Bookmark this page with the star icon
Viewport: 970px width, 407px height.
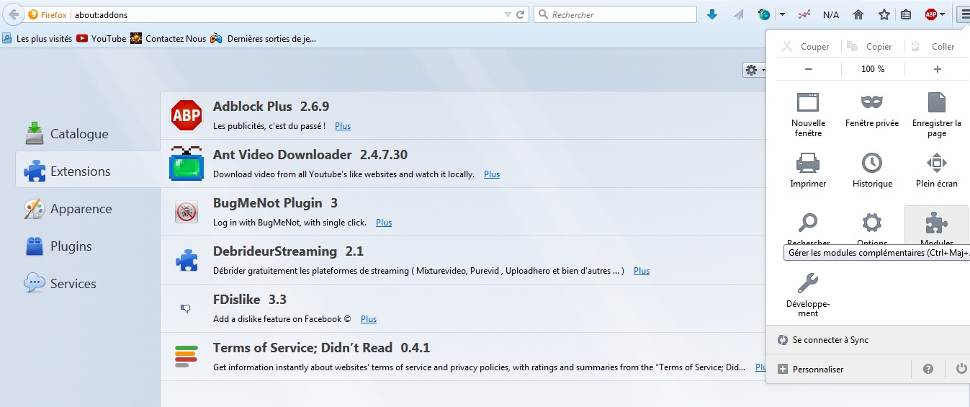click(x=884, y=14)
